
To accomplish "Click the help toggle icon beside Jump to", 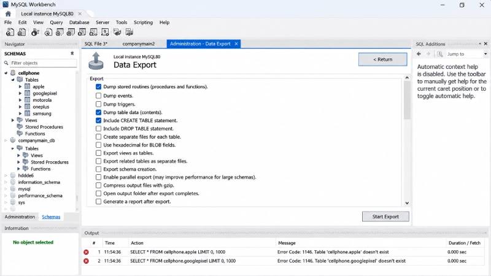I will click(440, 54).
